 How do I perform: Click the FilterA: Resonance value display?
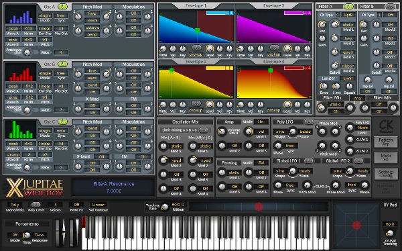click(x=114, y=187)
